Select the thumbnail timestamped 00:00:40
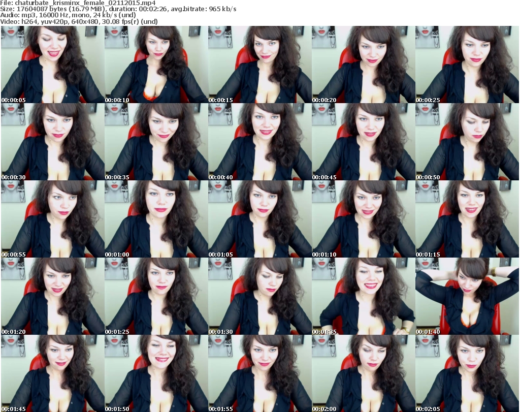Viewport: 520px width, 412px height. (x=260, y=142)
